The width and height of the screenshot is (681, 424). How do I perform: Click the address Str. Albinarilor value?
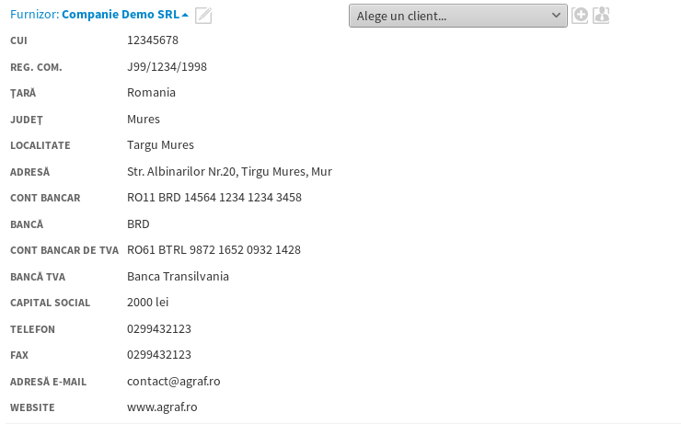point(229,172)
